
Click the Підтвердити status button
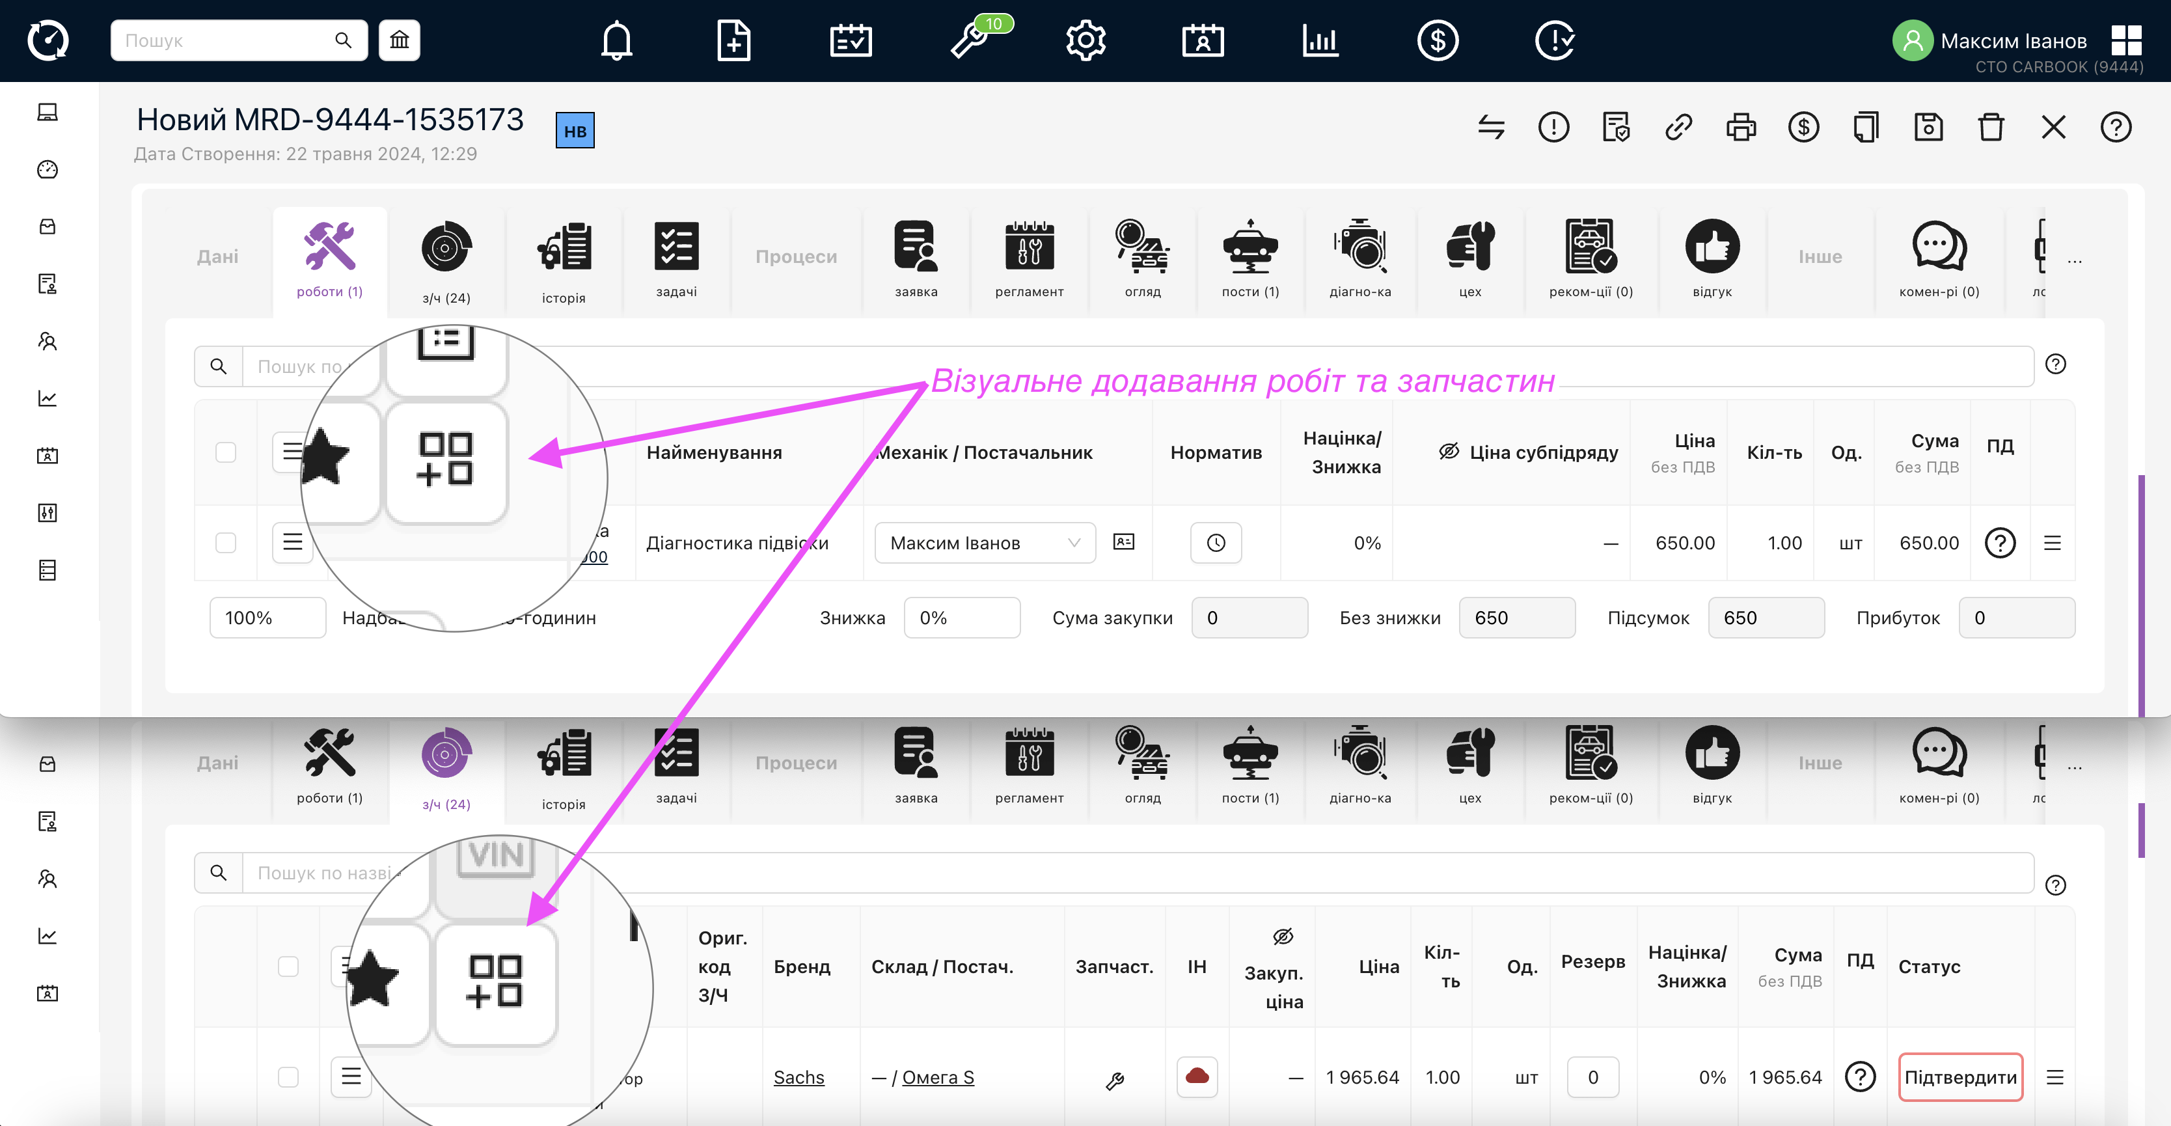pos(1960,1077)
